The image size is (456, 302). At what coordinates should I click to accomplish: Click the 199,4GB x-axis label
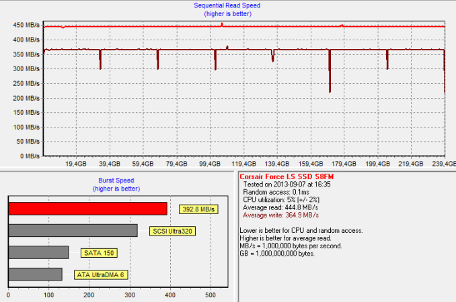(377, 164)
